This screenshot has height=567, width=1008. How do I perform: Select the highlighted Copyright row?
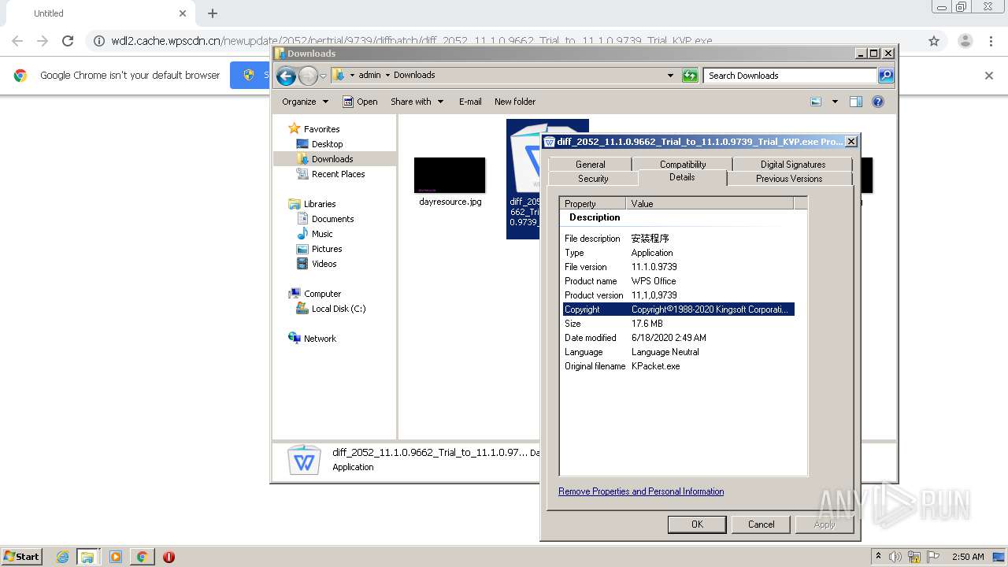pos(678,309)
